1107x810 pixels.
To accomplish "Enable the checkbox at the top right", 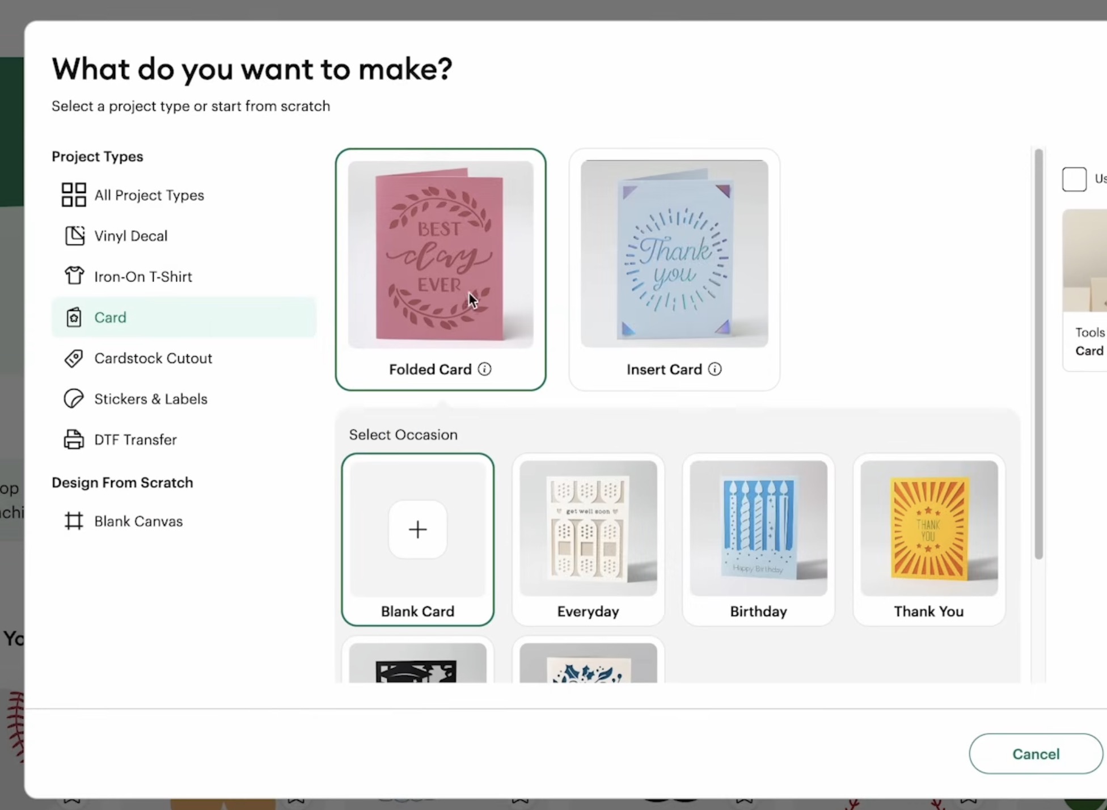I will click(x=1074, y=179).
